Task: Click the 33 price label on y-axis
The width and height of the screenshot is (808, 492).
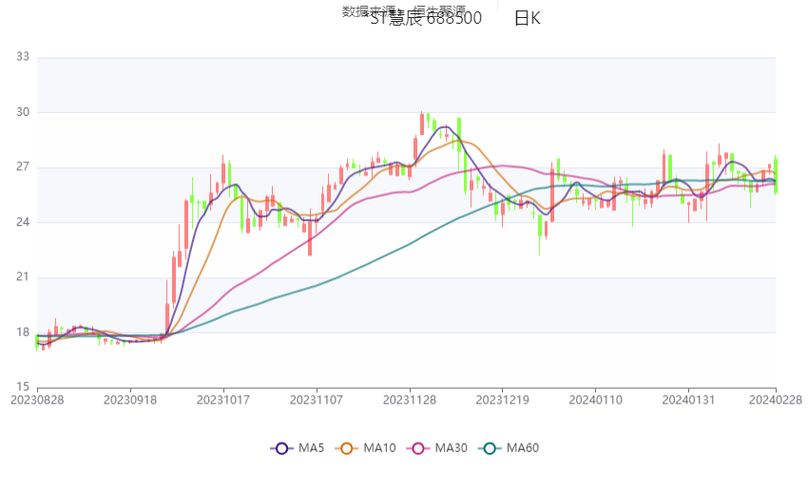Action: tap(23, 57)
